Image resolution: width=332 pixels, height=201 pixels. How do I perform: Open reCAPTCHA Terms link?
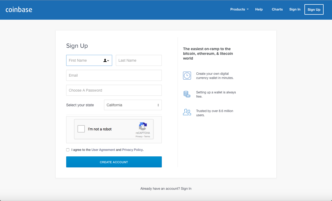tap(147, 136)
